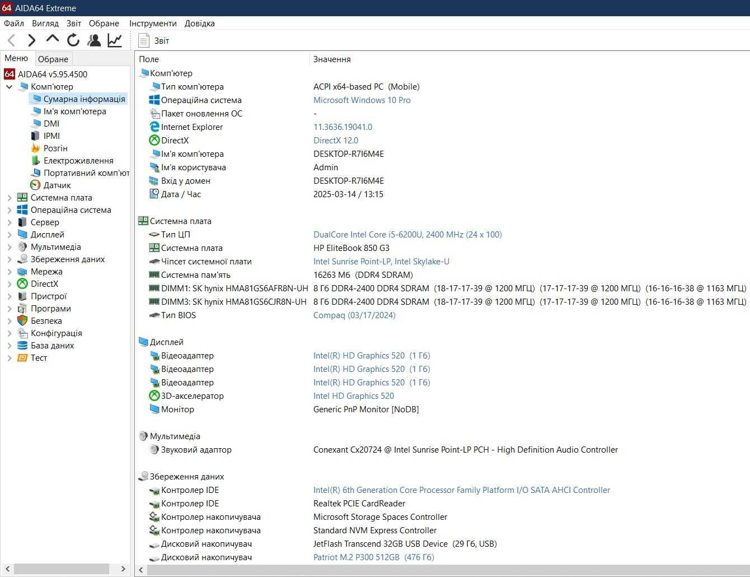Click the Електроживлення battery icon in tree
Viewport: 750px width, 577px height.
pos(35,161)
